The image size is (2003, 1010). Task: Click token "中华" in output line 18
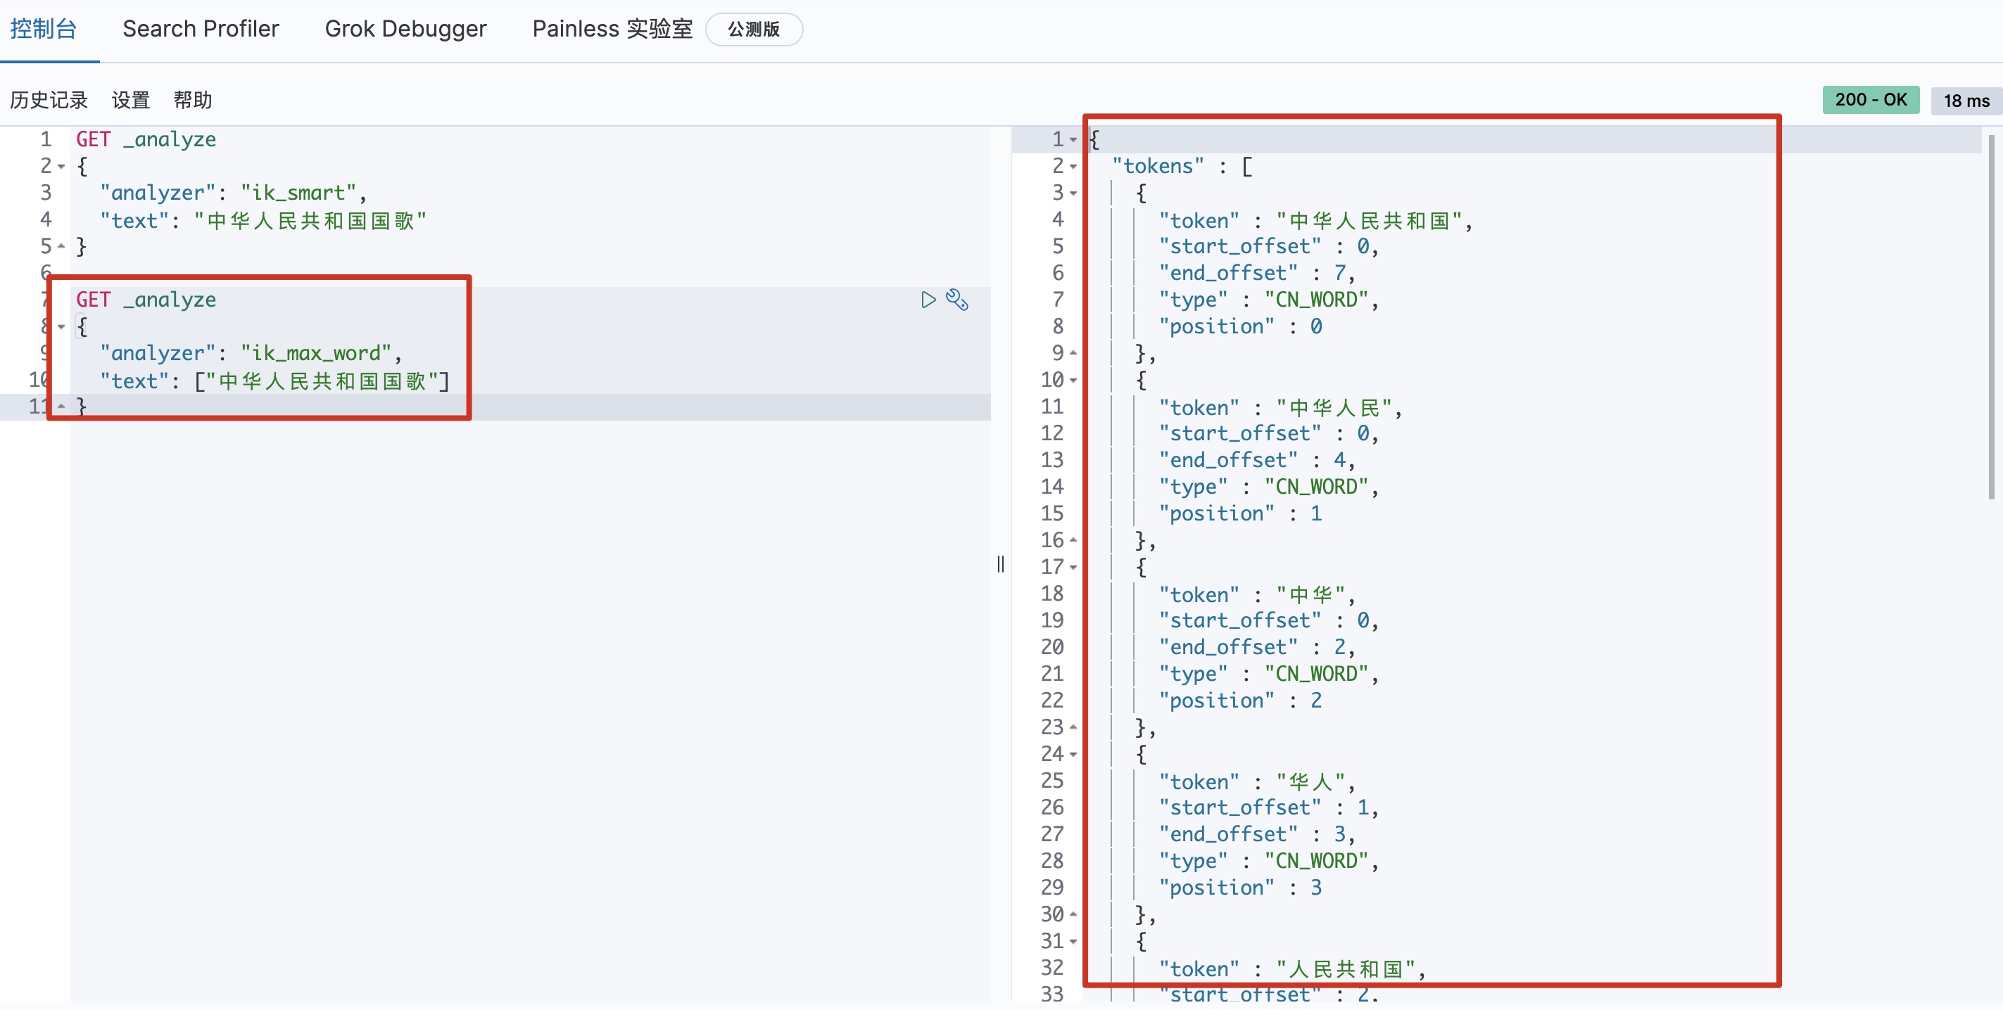point(1311,595)
